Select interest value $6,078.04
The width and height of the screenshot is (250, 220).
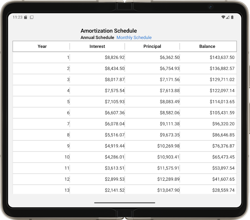(115, 124)
